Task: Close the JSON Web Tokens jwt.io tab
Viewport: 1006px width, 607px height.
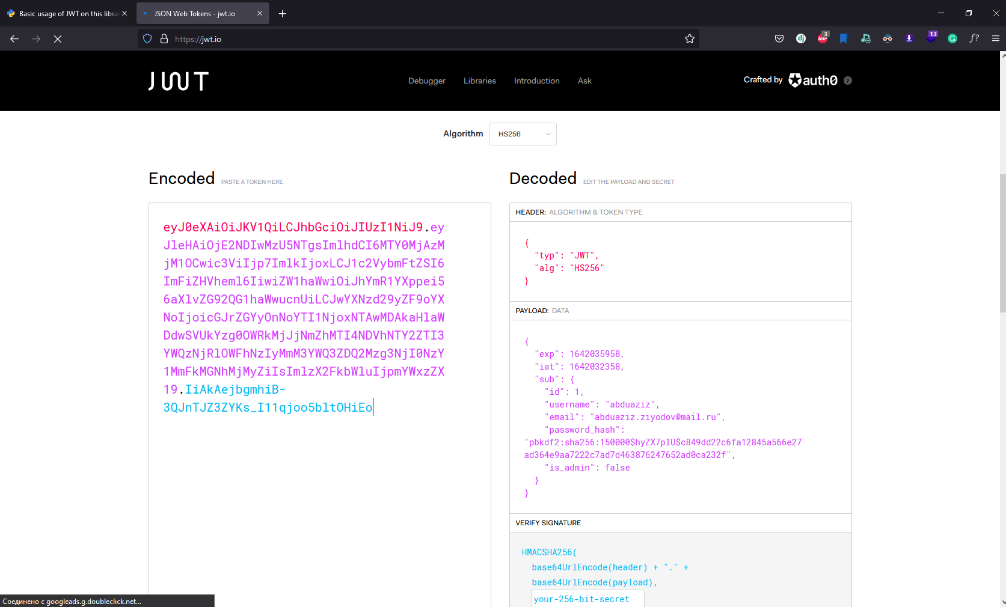Action: (x=260, y=13)
